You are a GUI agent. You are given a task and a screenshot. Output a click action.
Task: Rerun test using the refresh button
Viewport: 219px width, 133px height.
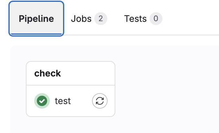point(100,101)
